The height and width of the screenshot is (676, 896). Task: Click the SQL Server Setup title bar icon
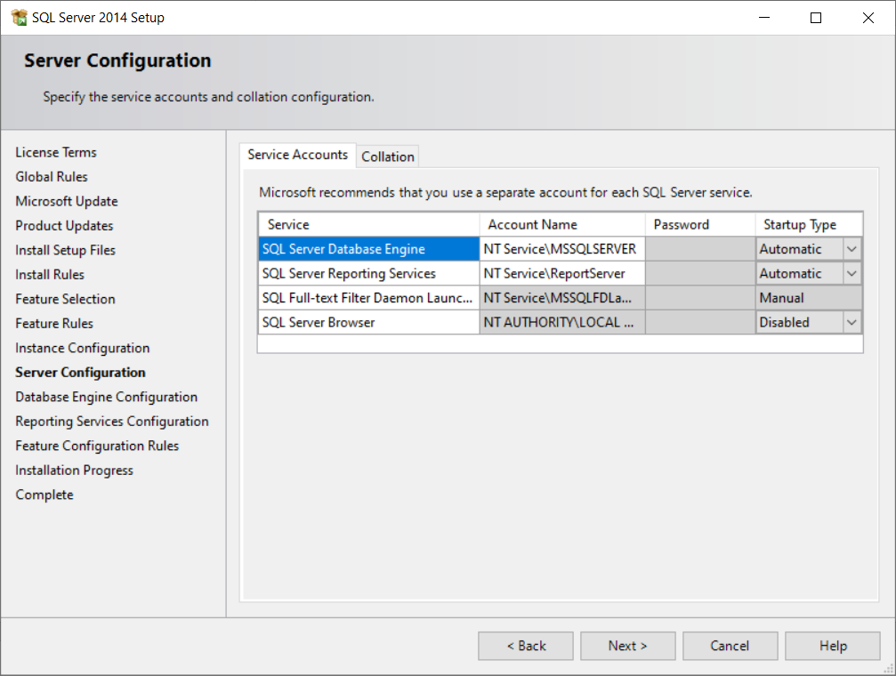coord(19,18)
